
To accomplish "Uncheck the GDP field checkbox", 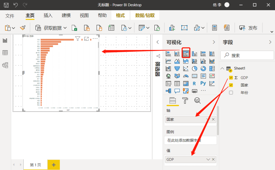I will coord(231,78).
